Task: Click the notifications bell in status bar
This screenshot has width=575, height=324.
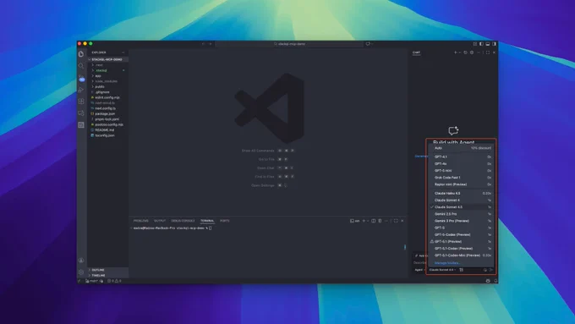Action: pos(496,281)
